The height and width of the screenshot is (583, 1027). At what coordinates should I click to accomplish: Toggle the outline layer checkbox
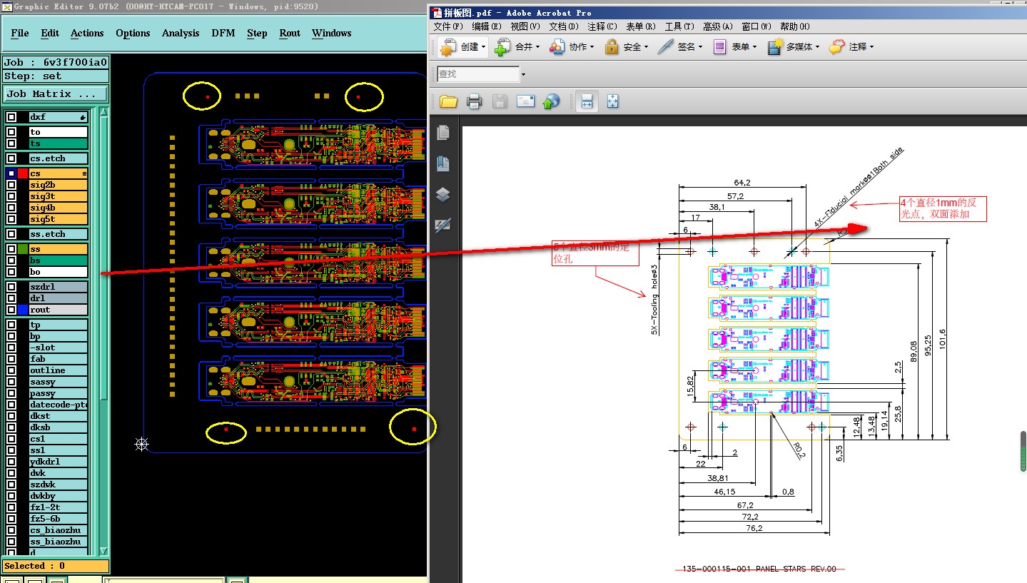[x=11, y=370]
